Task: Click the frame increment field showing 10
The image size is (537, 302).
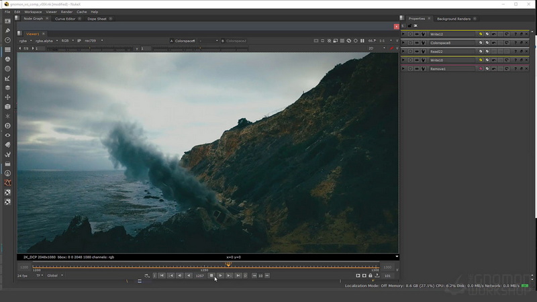Action: [260, 276]
